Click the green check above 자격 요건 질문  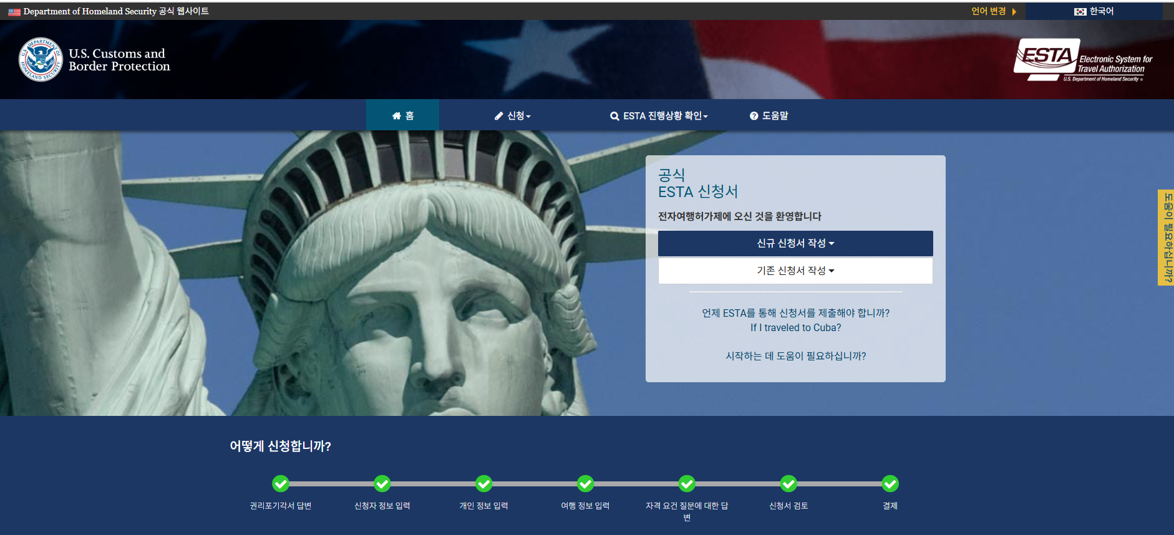tap(687, 484)
